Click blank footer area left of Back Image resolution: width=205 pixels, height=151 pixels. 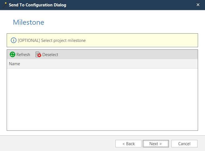pos(56,144)
